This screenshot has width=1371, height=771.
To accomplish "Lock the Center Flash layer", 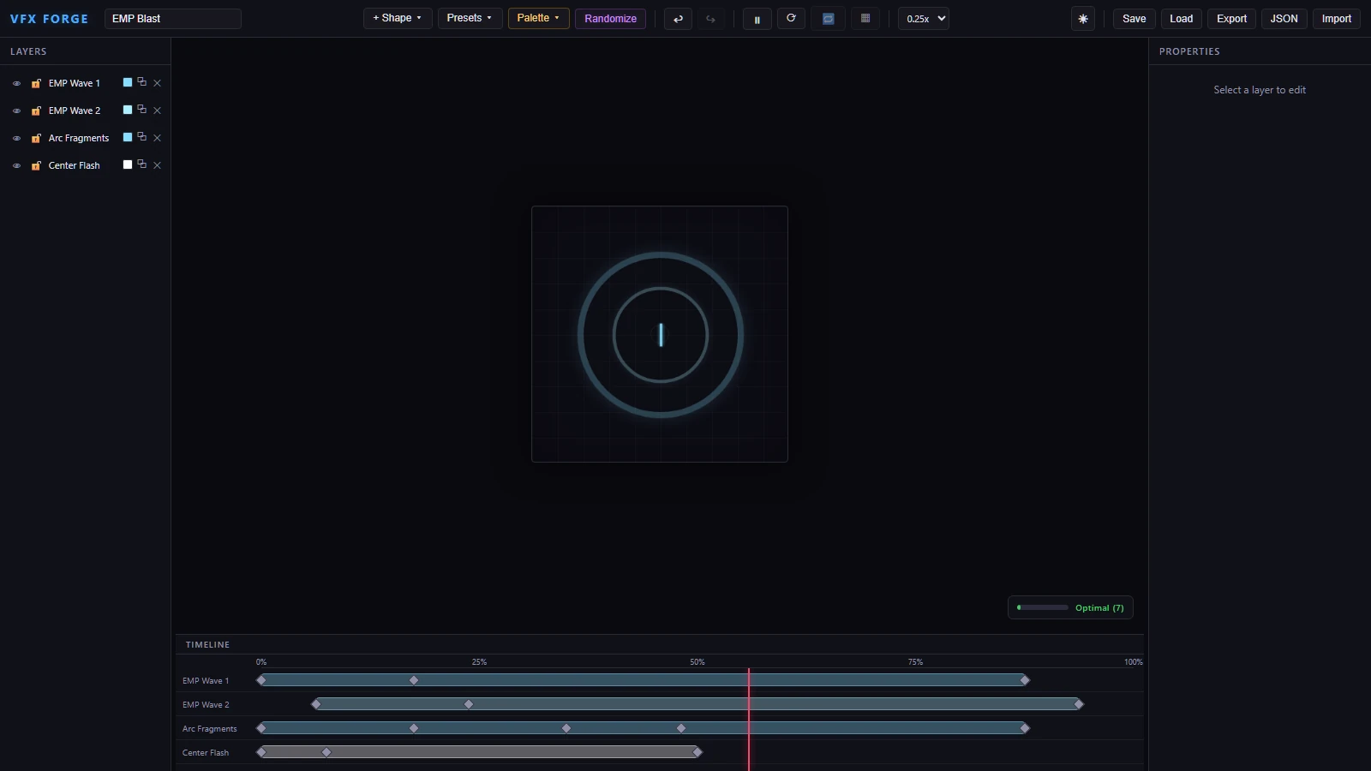I will 36,165.
